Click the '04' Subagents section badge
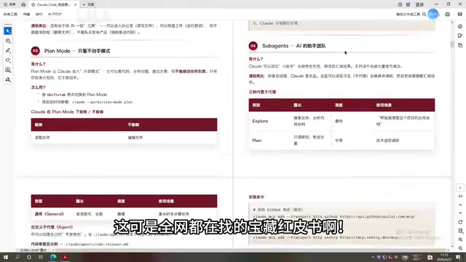 (x=253, y=46)
